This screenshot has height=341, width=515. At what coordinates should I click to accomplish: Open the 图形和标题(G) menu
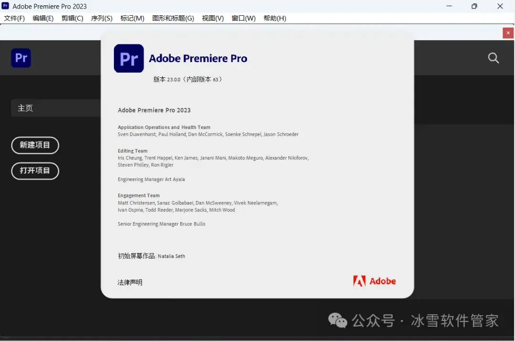click(173, 18)
